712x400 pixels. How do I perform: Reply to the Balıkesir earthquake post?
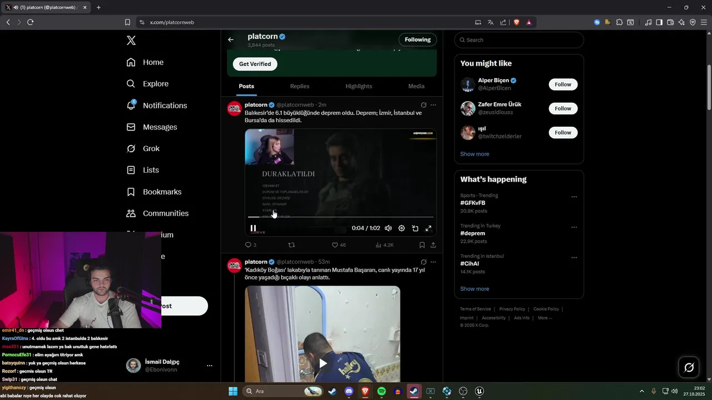(248, 245)
